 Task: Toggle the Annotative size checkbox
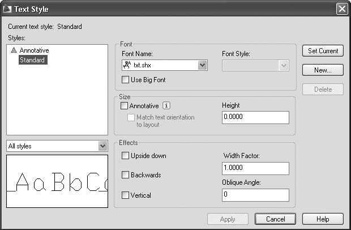pyautogui.click(x=125, y=105)
